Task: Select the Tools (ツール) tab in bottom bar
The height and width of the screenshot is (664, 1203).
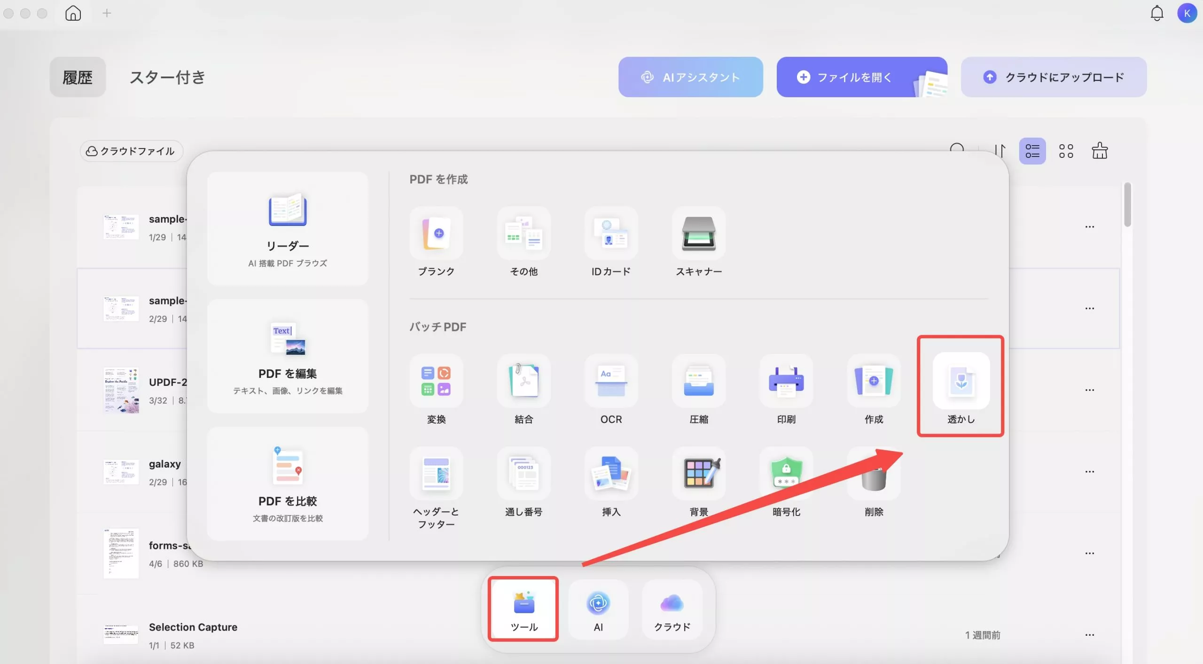Action: coord(523,609)
